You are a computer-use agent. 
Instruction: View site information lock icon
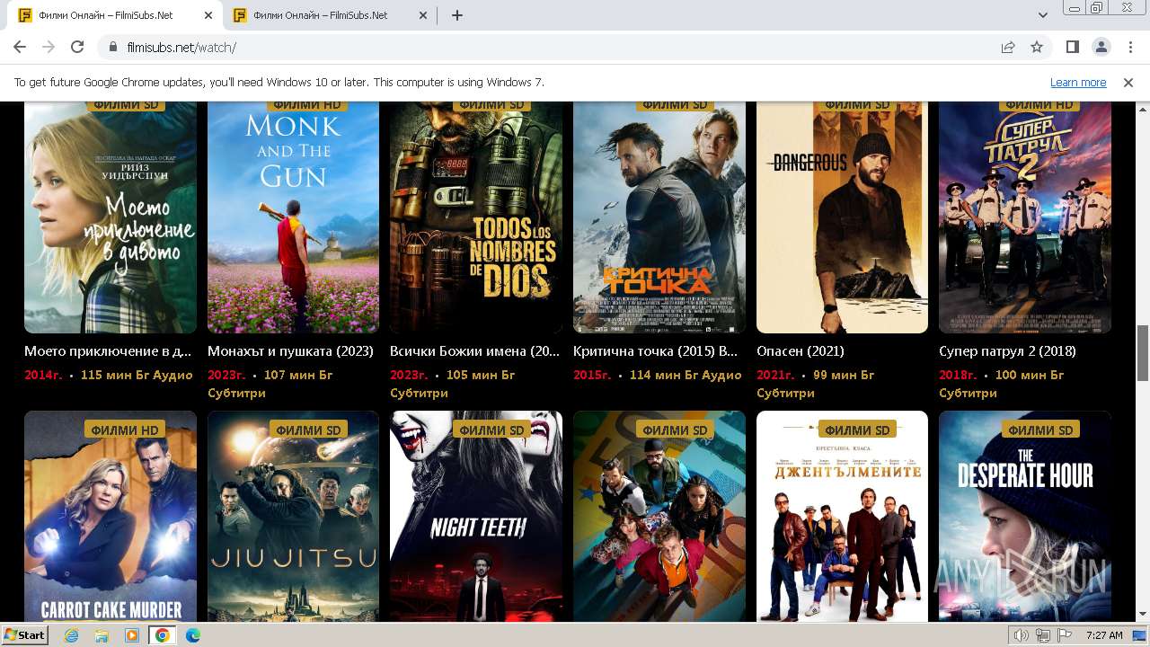[113, 48]
